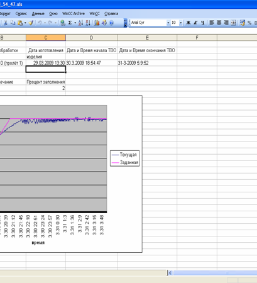Center cell text horizontally
Image resolution: width=257 pixels, height=283 pixels.
point(219,23)
